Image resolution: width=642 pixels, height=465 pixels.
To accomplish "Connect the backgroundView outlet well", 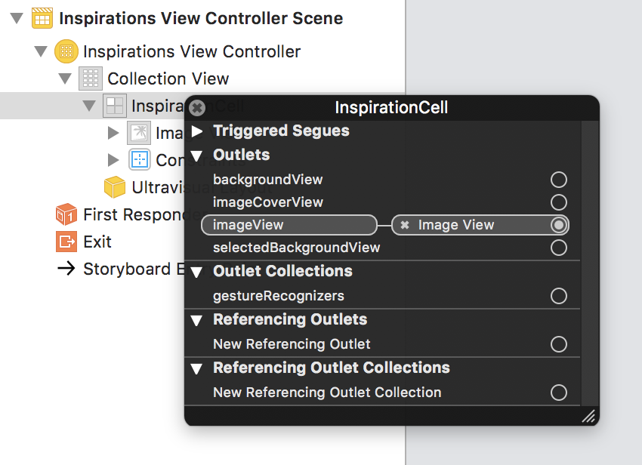I will tap(559, 180).
